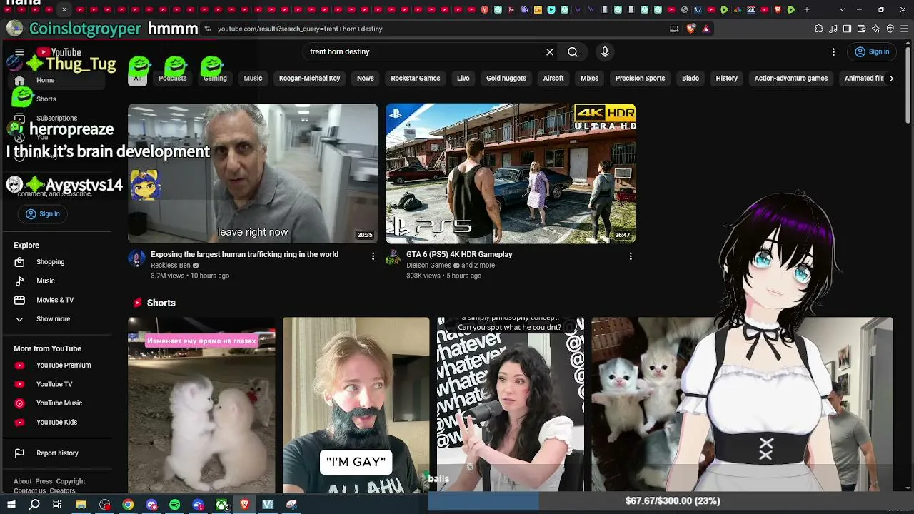Play the woman with microphone Short
The height and width of the screenshot is (514, 914).
[x=511, y=405]
